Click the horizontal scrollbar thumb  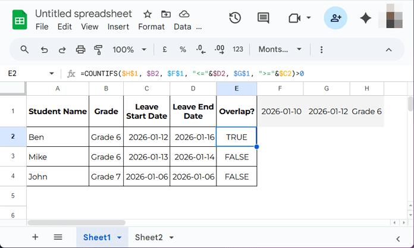(x=77, y=222)
